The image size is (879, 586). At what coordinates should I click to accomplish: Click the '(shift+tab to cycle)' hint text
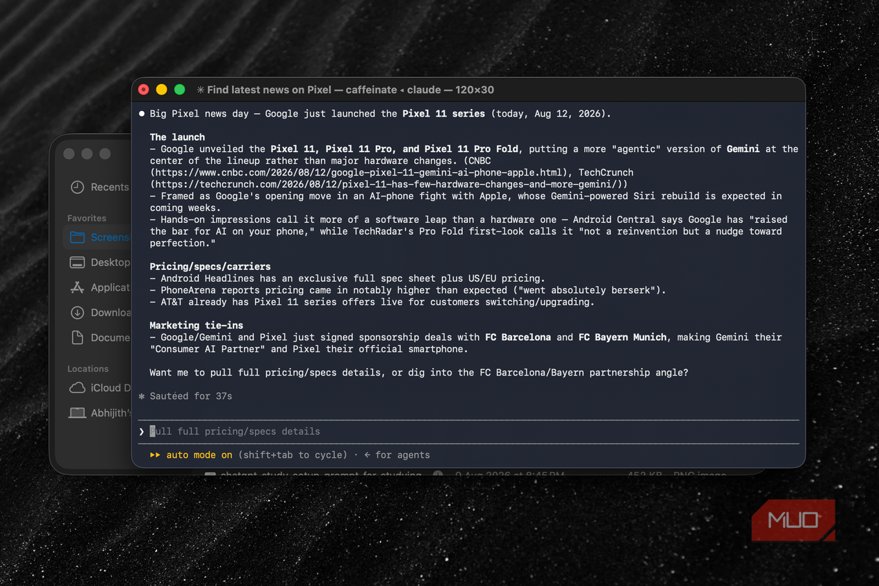(293, 455)
